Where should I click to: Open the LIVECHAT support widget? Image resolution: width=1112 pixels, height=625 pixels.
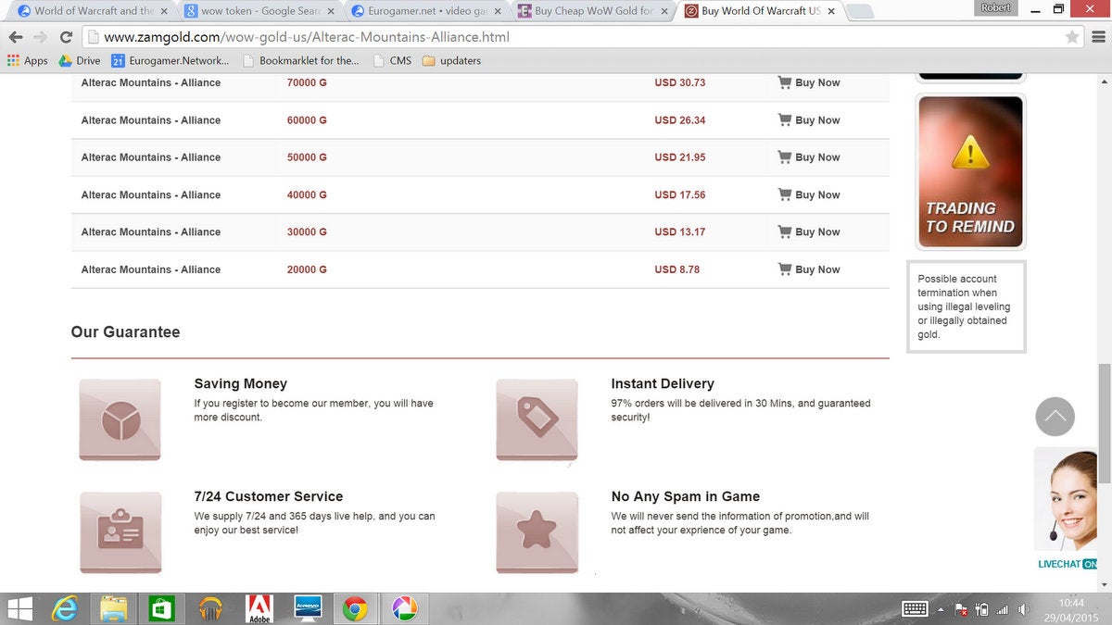click(x=1067, y=508)
